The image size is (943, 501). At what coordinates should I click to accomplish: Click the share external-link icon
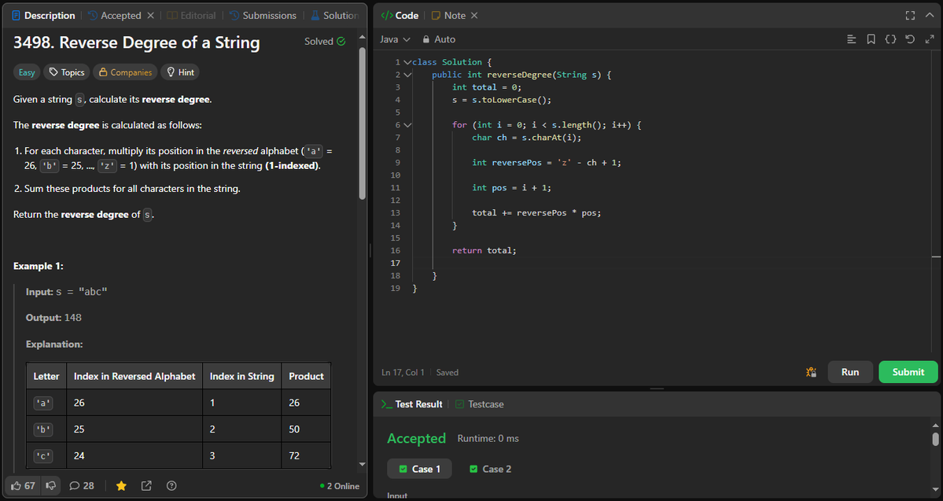click(146, 485)
